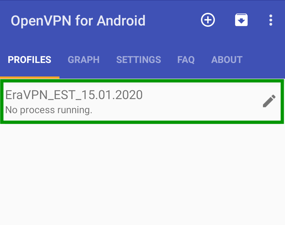Select the PROFILES tab
285x225 pixels.
click(x=29, y=60)
